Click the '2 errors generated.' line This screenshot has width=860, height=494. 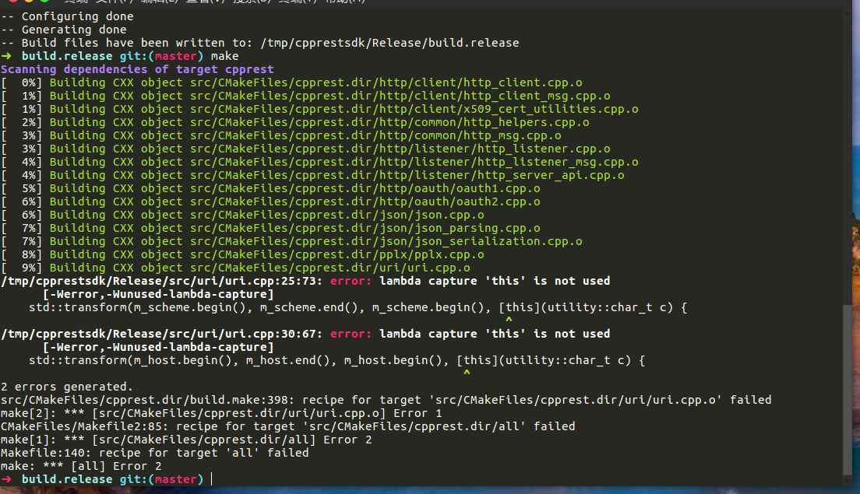pos(67,387)
